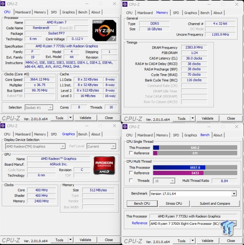Click the GPU Memory clock 2400 MHz value
Image resolution: width=244 pixels, height=245 pixels.
click(41, 201)
